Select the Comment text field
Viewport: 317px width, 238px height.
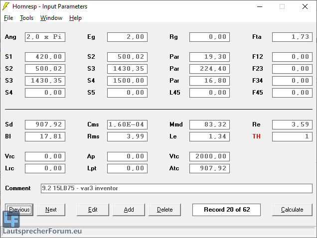(x=176, y=188)
